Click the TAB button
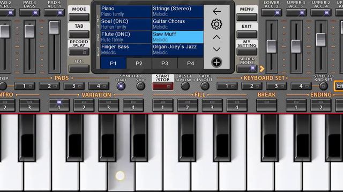The height and width of the screenshot is (192, 343). point(79,34)
